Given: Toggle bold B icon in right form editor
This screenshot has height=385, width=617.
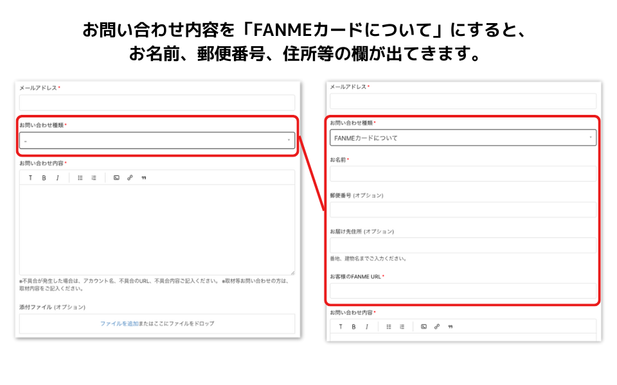Looking at the screenshot, I should [x=353, y=327].
